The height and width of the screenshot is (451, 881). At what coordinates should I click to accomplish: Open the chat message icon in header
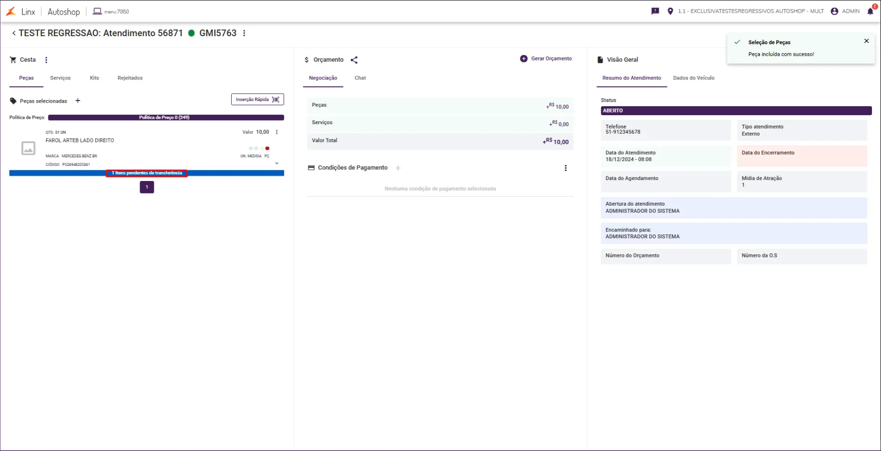click(x=655, y=11)
